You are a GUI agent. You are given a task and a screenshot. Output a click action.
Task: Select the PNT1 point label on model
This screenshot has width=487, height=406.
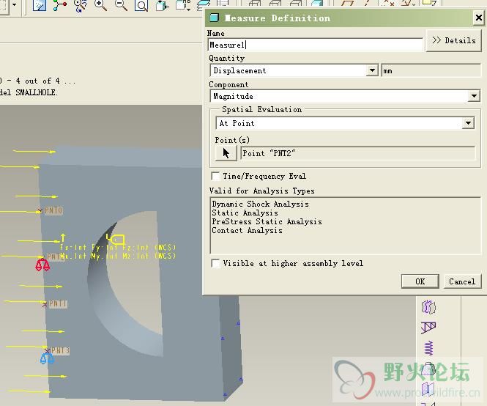tap(58, 304)
